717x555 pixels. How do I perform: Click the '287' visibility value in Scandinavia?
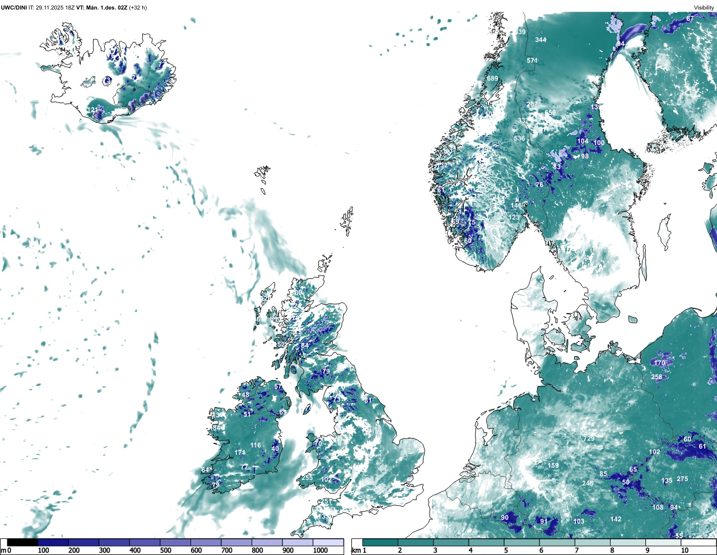[532, 104]
